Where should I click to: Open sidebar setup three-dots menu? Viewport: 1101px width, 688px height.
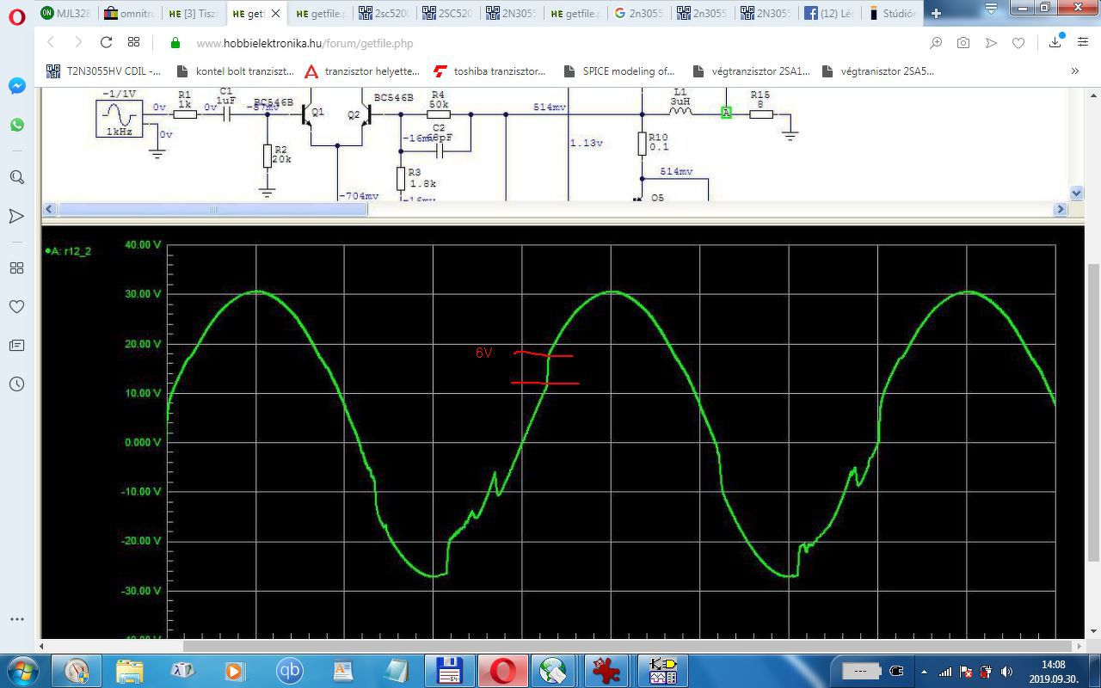click(16, 619)
